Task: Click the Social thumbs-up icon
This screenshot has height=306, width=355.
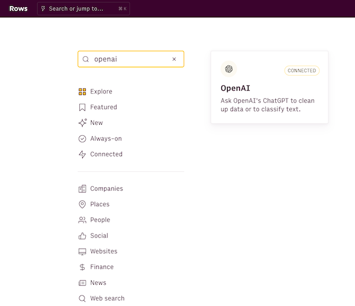Action: click(82, 236)
